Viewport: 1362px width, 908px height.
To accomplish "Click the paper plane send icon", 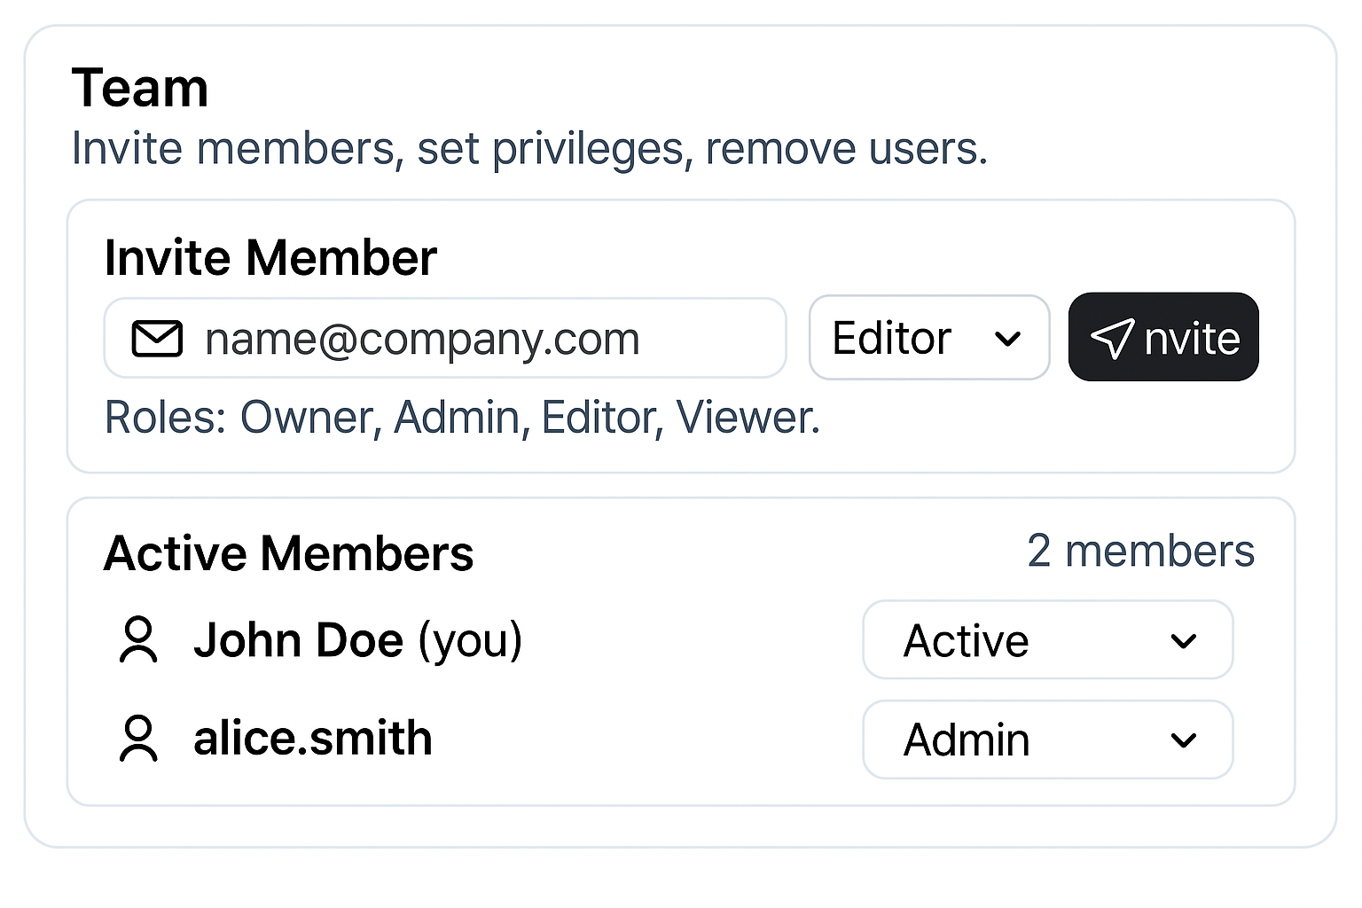I will click(x=1112, y=338).
